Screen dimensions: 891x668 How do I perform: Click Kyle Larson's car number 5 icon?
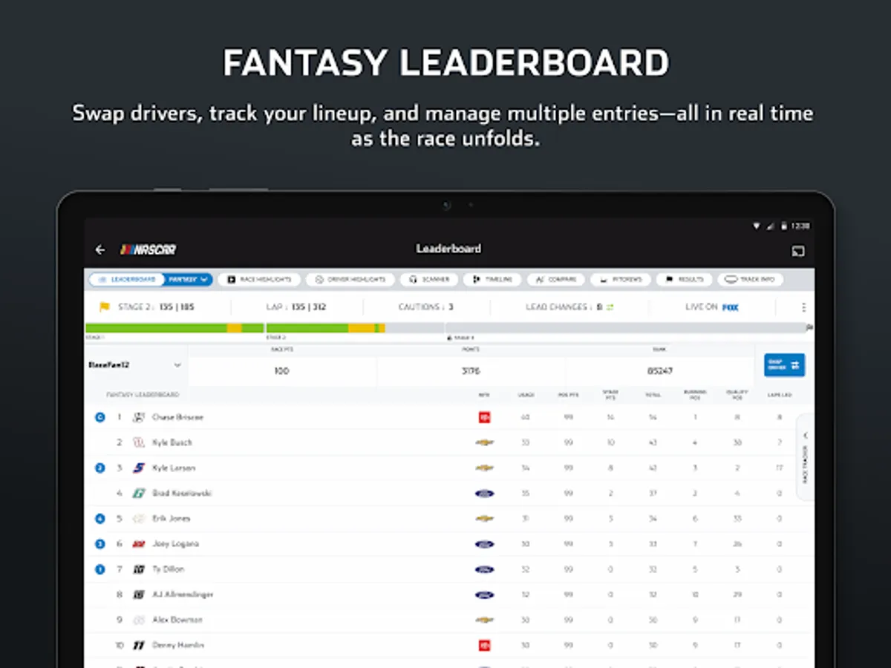click(139, 468)
